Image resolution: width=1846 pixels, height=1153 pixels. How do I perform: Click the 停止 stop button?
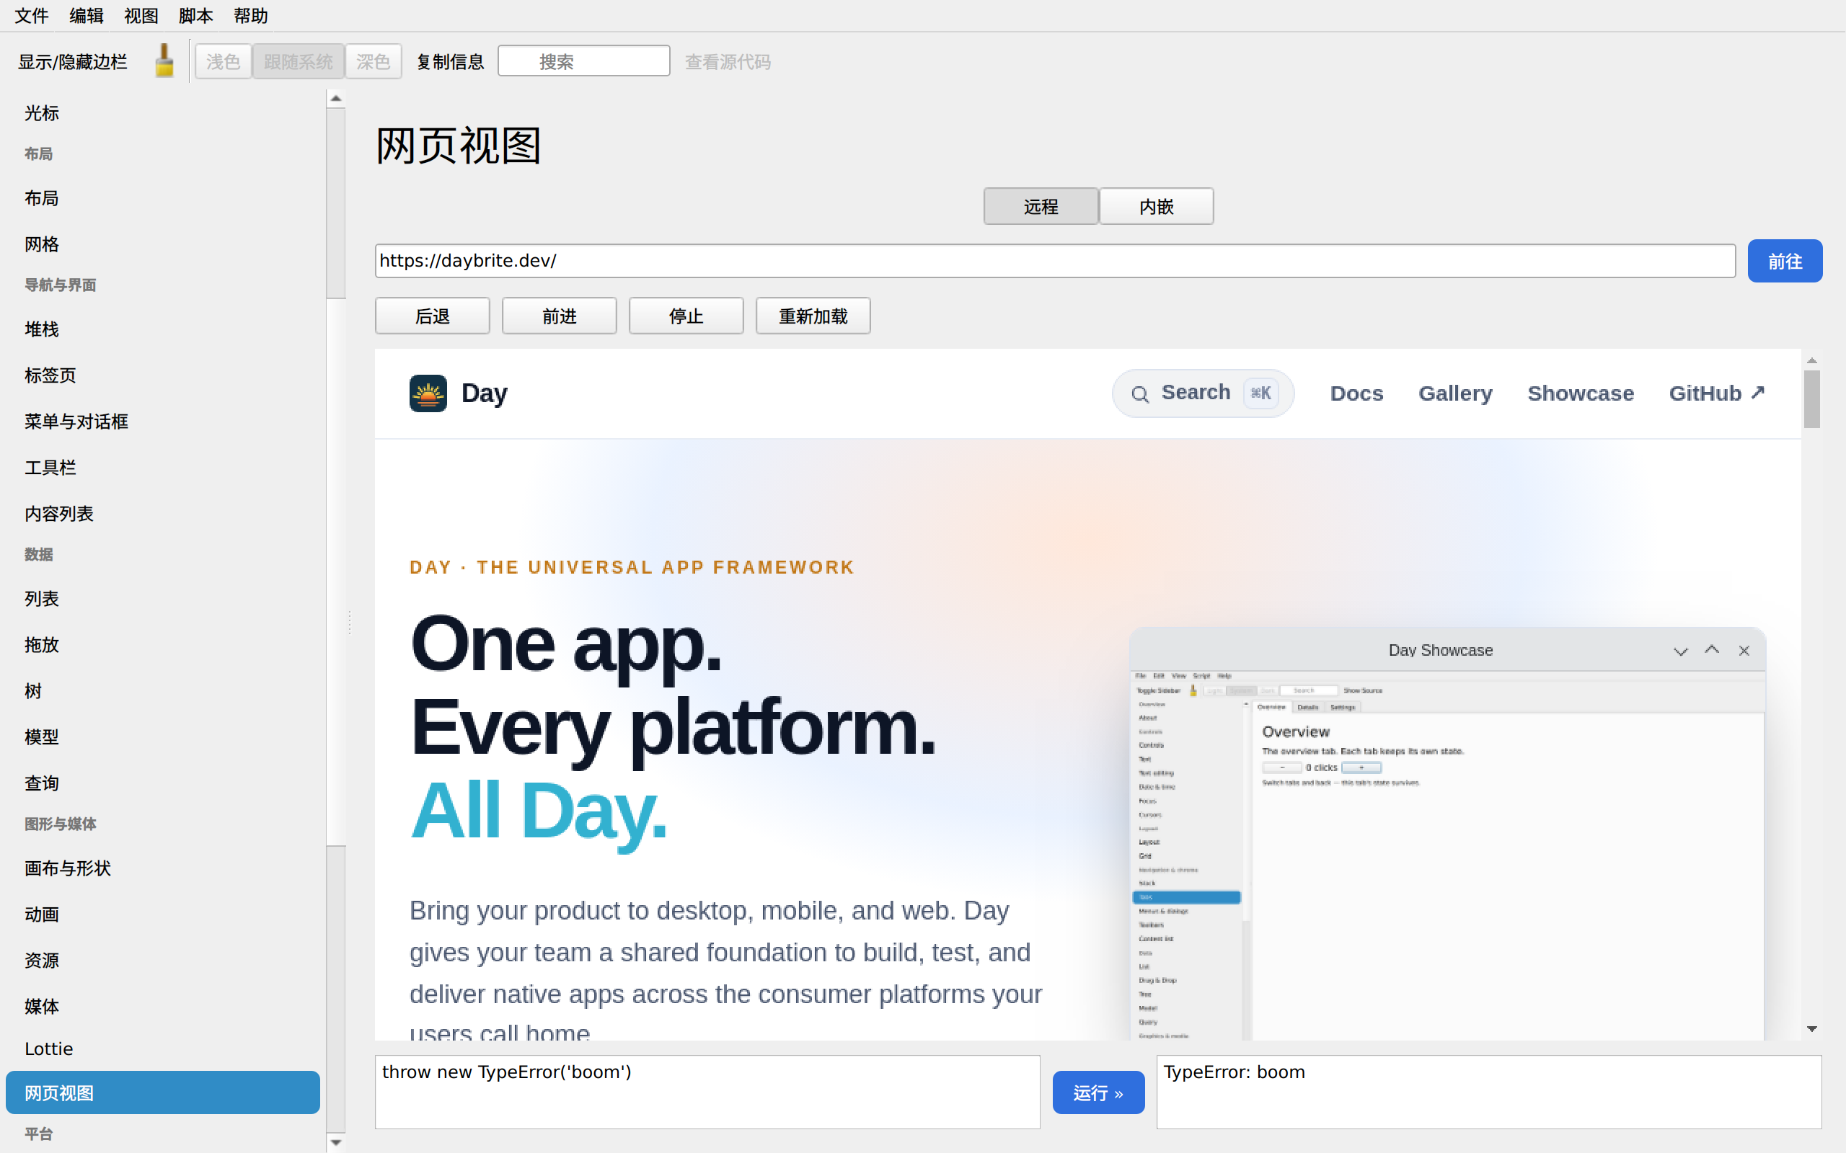click(686, 316)
